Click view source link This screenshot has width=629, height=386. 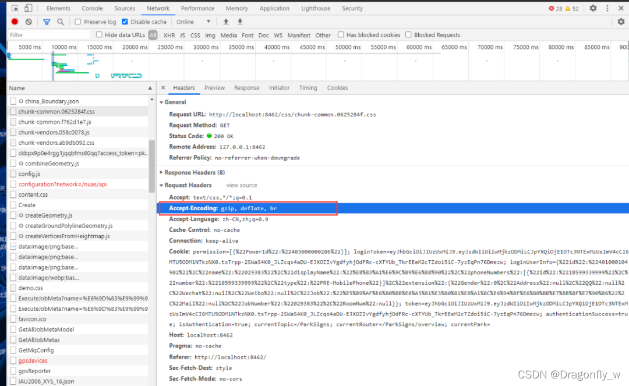pyautogui.click(x=242, y=185)
